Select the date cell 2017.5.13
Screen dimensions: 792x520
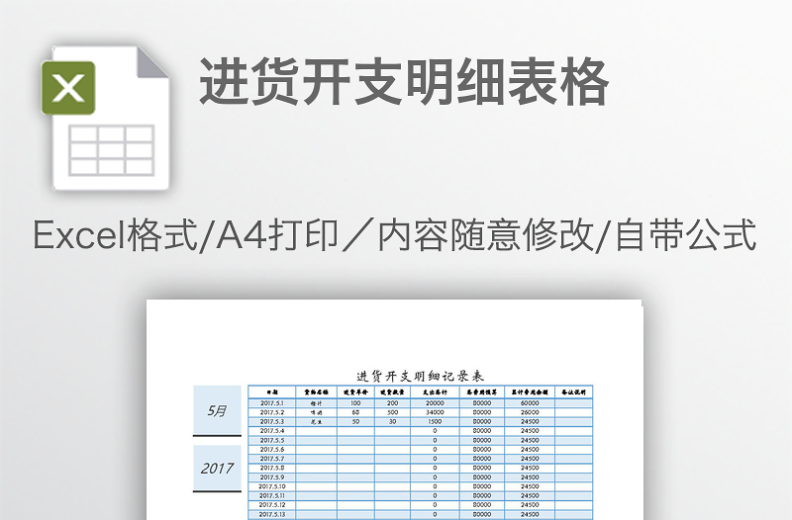pyautogui.click(x=271, y=514)
